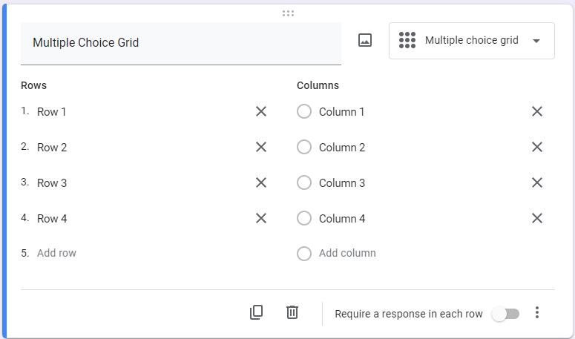Remove Row 4 with its X icon
The height and width of the screenshot is (339, 575).
tap(261, 219)
